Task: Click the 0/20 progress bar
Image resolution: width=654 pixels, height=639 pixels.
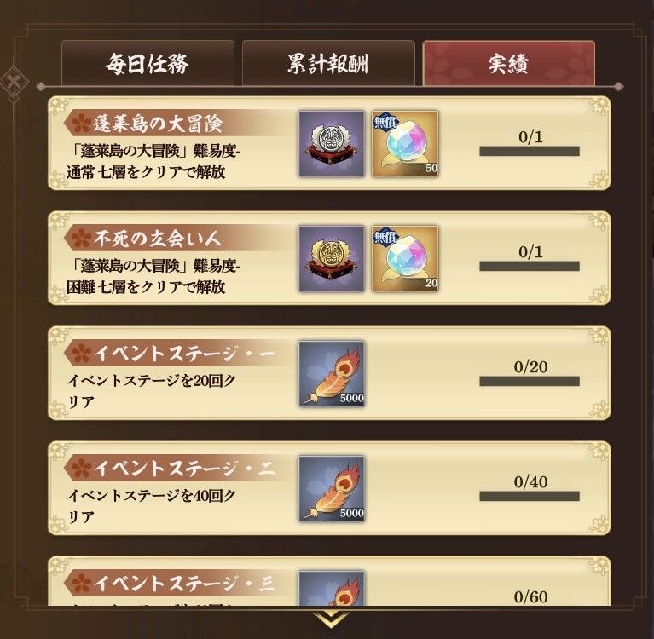Action: click(530, 381)
